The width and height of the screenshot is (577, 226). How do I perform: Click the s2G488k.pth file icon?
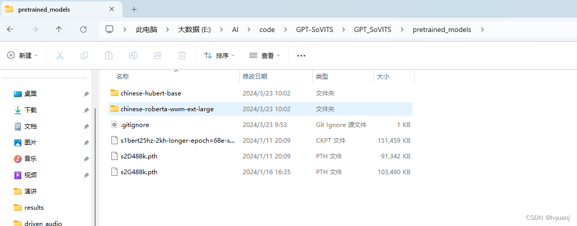[114, 172]
